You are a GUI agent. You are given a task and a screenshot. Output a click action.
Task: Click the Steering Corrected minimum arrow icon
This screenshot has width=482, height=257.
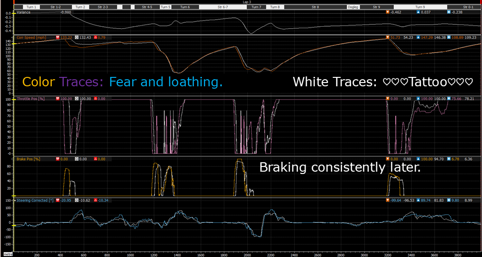387,200
